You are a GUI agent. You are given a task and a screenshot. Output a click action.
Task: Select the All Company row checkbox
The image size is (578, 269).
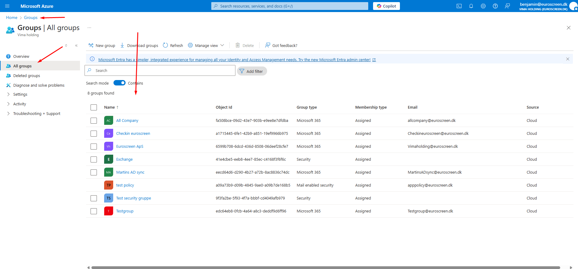tap(94, 121)
